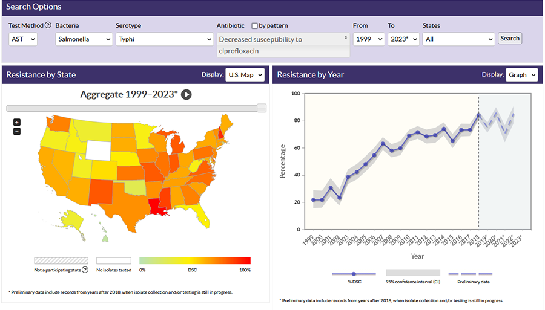Zoom out on the U.S. map
545x310 pixels.
[x=17, y=131]
